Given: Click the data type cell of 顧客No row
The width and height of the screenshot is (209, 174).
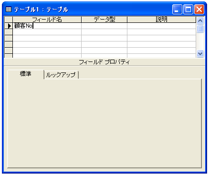Looking at the screenshot, I should point(104,26).
